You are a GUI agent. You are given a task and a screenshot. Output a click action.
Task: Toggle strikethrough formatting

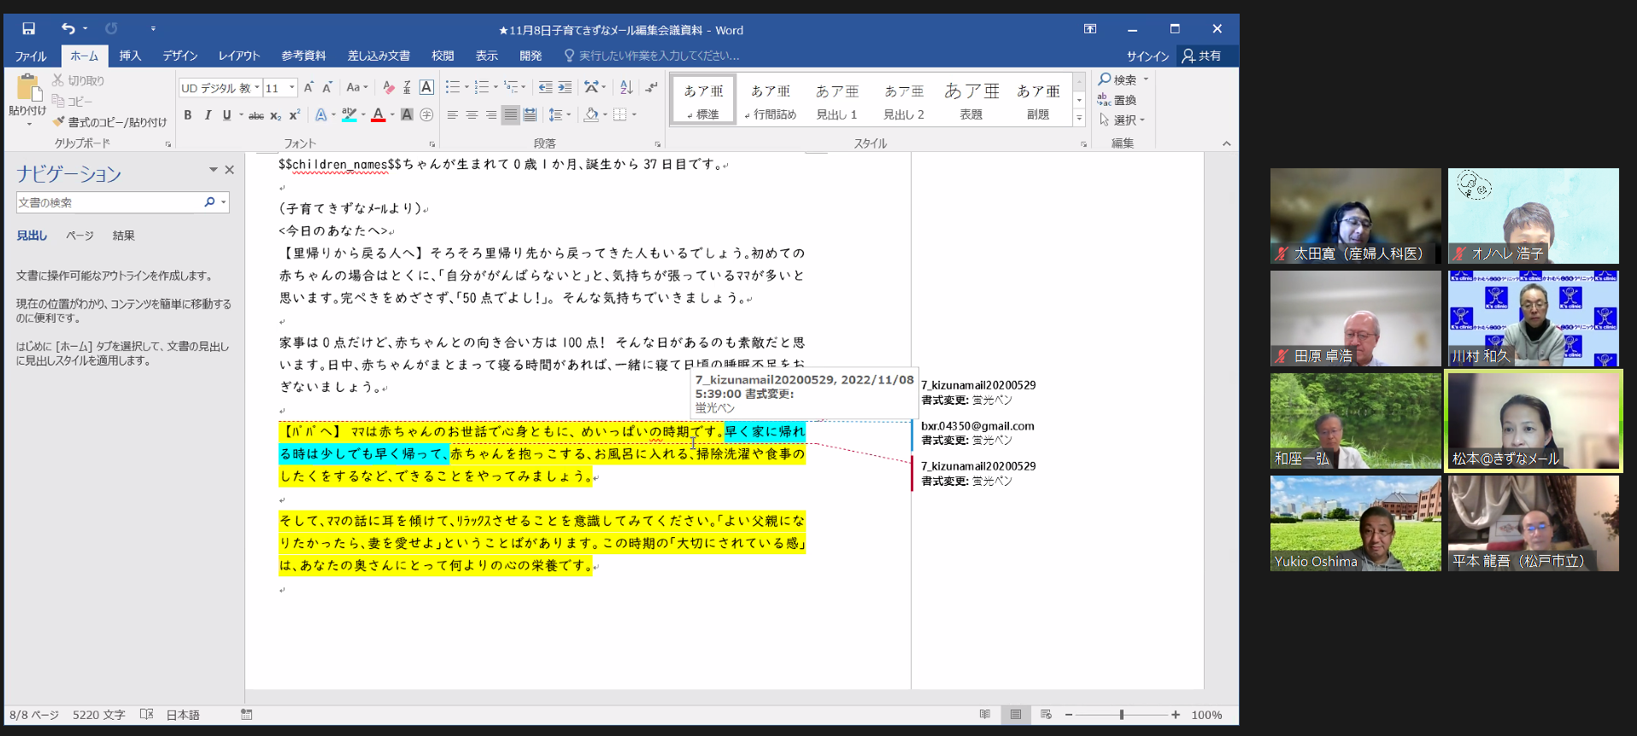coord(255,115)
